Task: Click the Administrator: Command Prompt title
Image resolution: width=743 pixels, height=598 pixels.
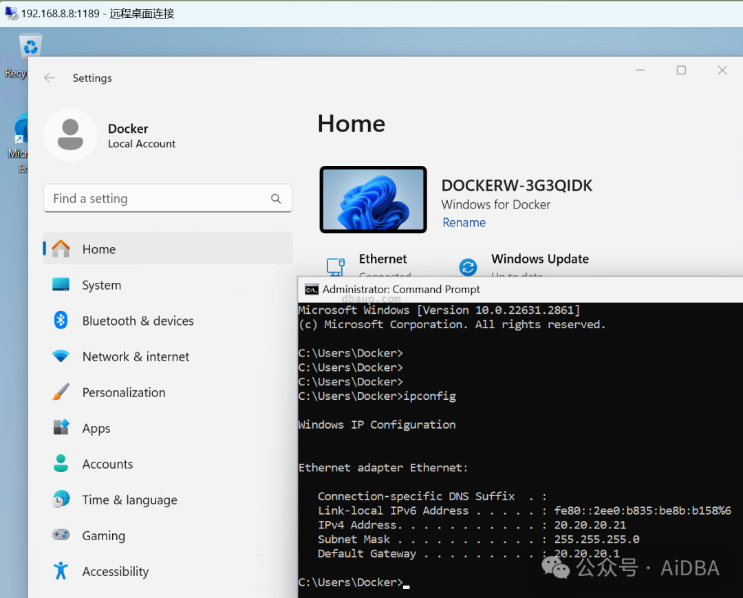Action: coord(401,290)
